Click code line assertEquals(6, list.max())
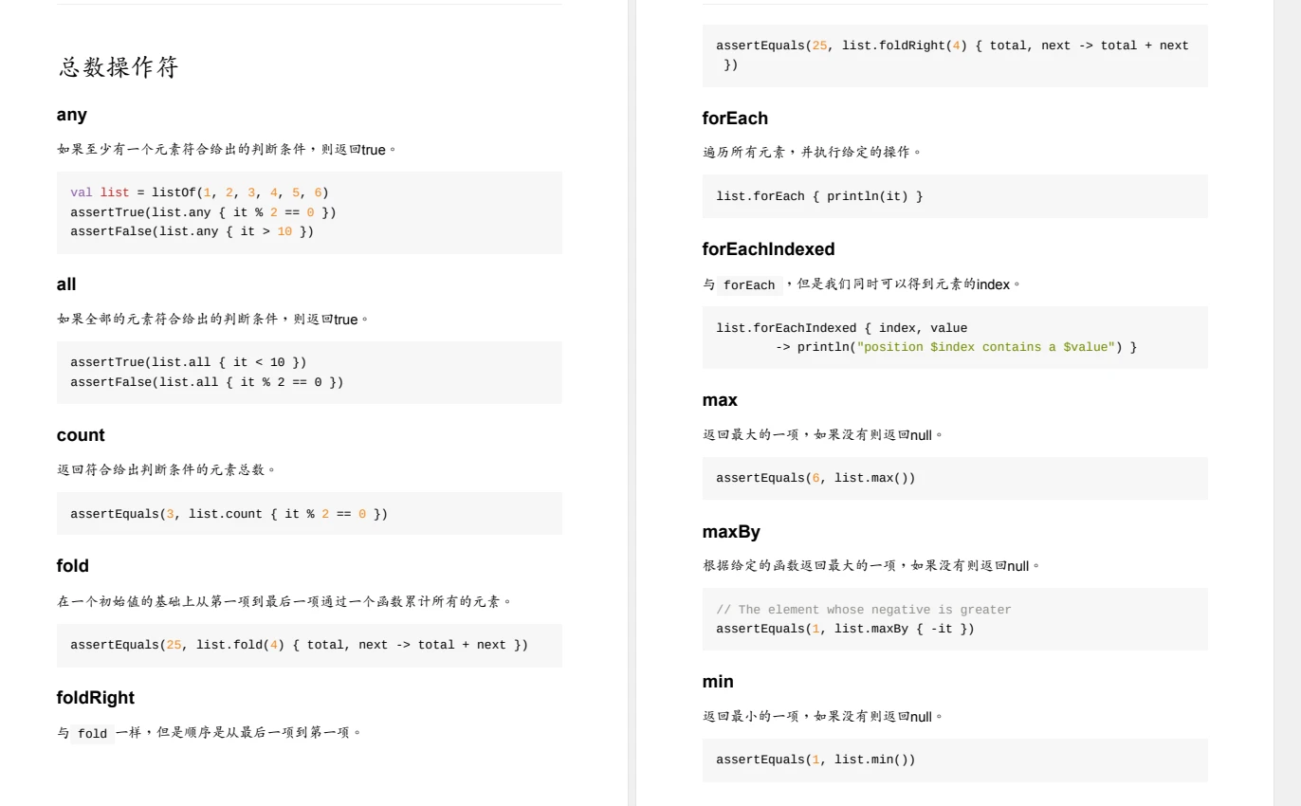Viewport: 1301px width, 806px height. [815, 478]
